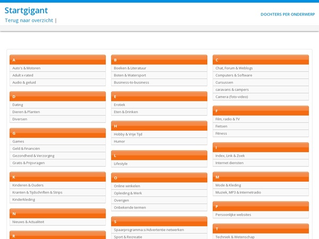Open Chat, Forum & Weblogs
319x239 pixels.
click(x=261, y=68)
